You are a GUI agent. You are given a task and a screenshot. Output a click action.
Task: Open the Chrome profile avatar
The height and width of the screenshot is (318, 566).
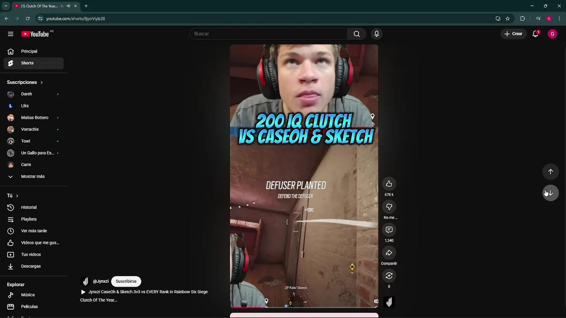coord(549,19)
